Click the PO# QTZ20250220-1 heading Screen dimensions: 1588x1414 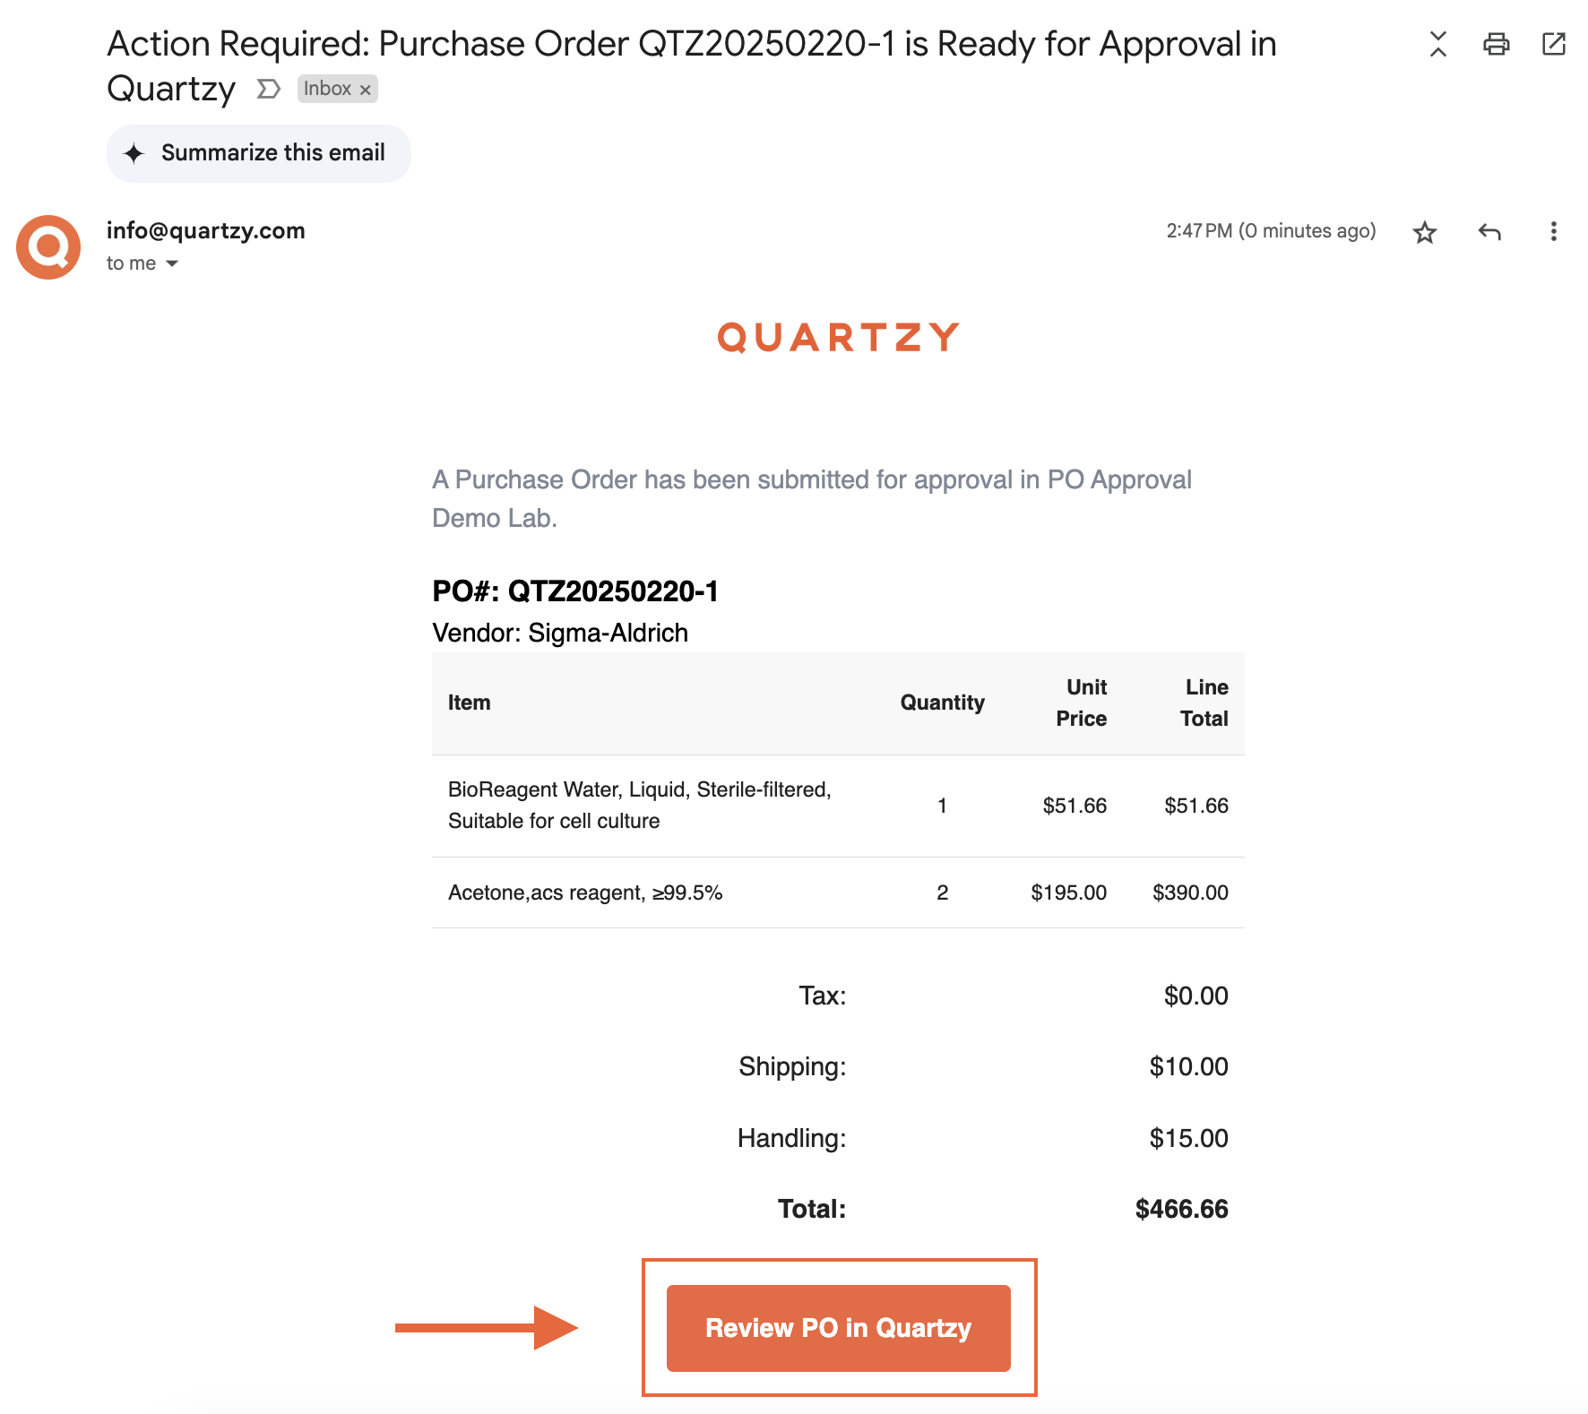coord(575,591)
